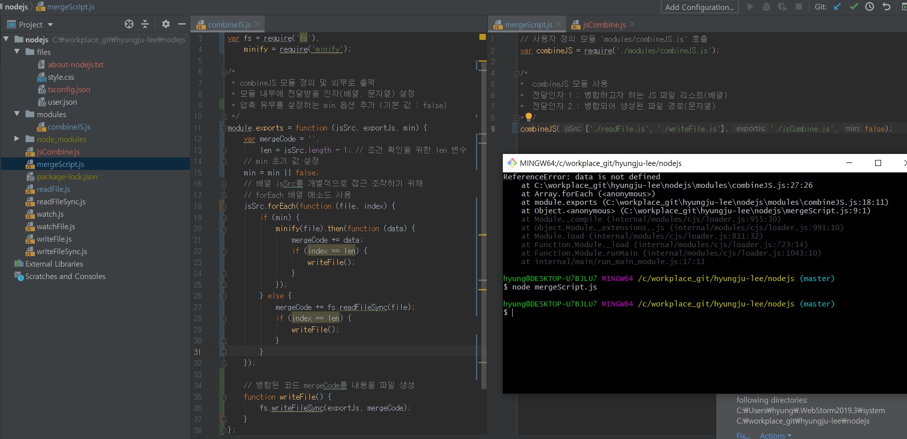The width and height of the screenshot is (907, 439).
Task: Toggle code folding at module.exports line
Action: pos(224,128)
